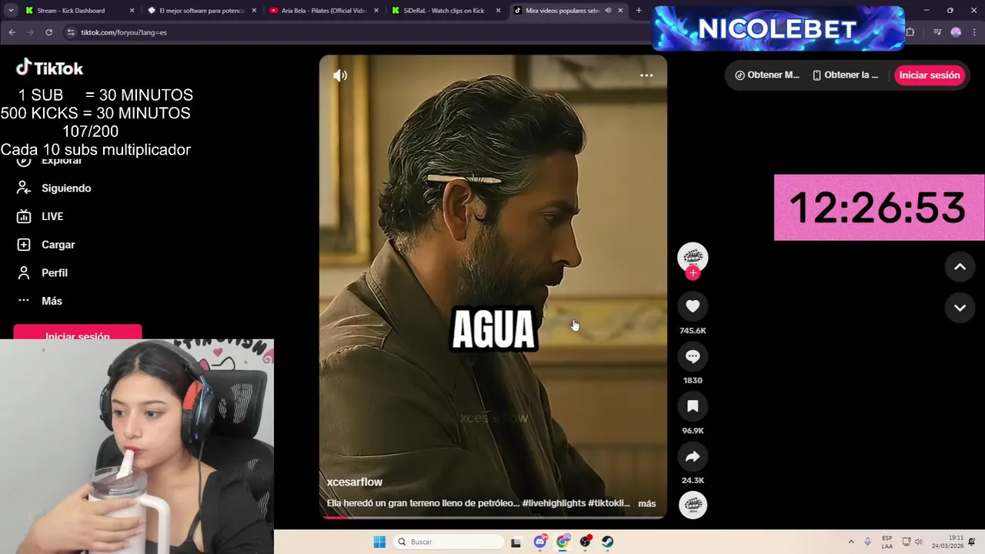Open Chrome from the taskbar
Screen dimensions: 985x554
(x=563, y=542)
